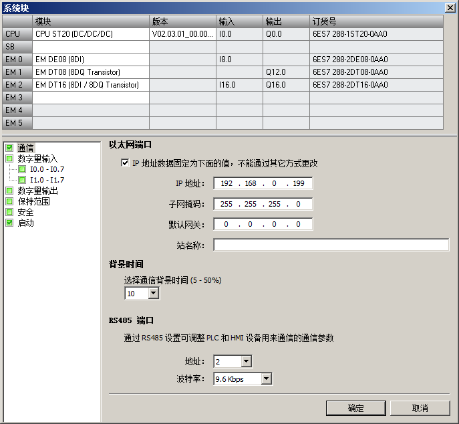Click the green check icon beside 通信
Screen dimensions: 459x424
tap(9, 148)
